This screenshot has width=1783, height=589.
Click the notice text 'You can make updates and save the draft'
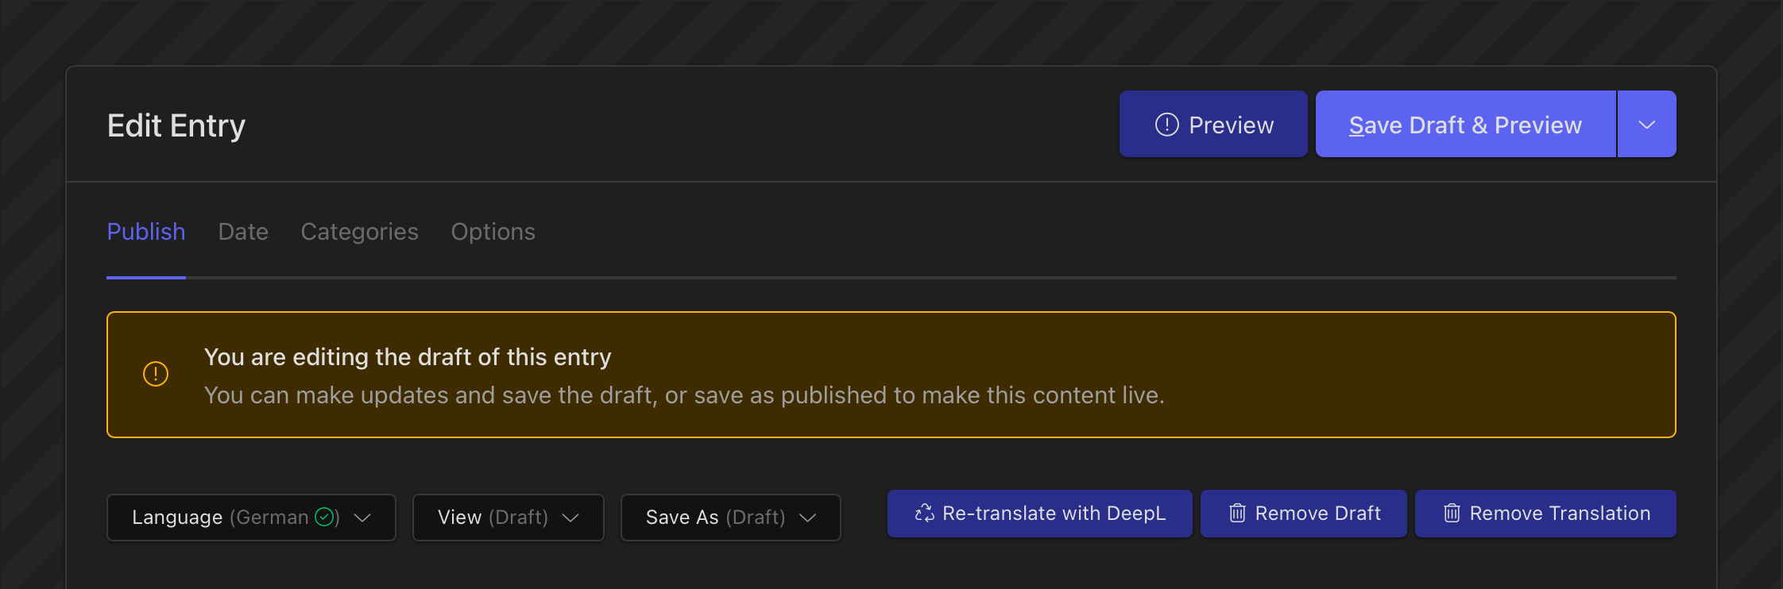[431, 395]
